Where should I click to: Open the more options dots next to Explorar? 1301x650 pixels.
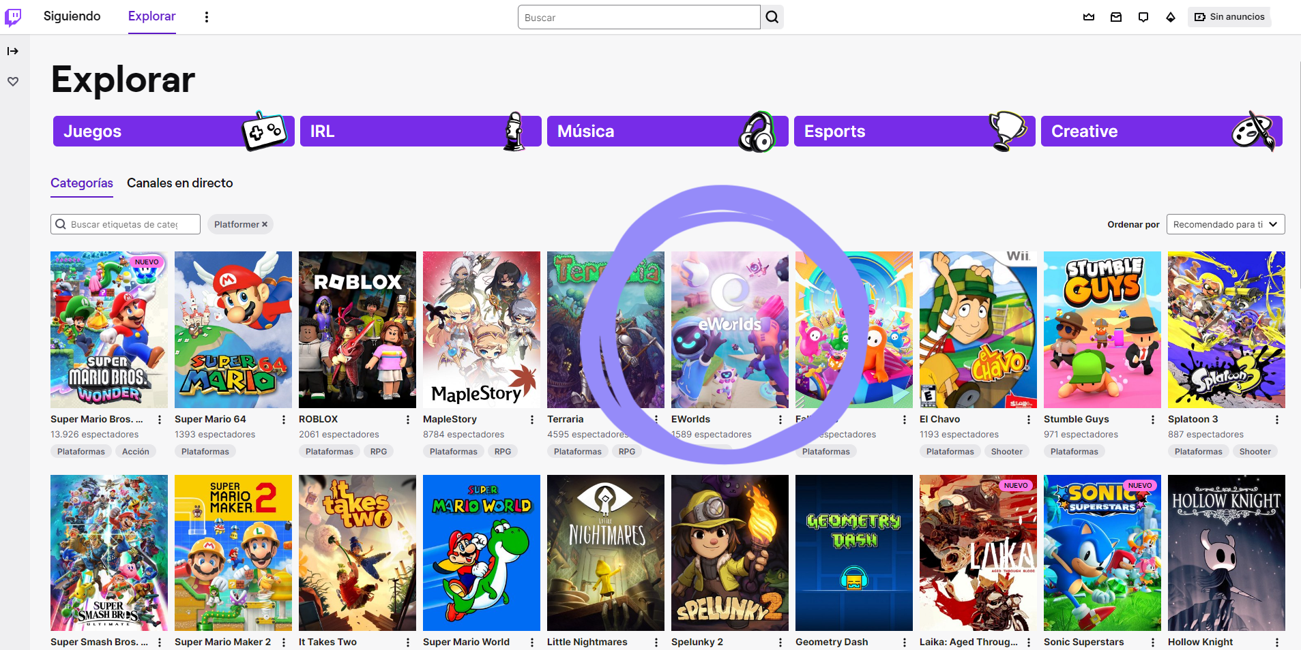207,16
